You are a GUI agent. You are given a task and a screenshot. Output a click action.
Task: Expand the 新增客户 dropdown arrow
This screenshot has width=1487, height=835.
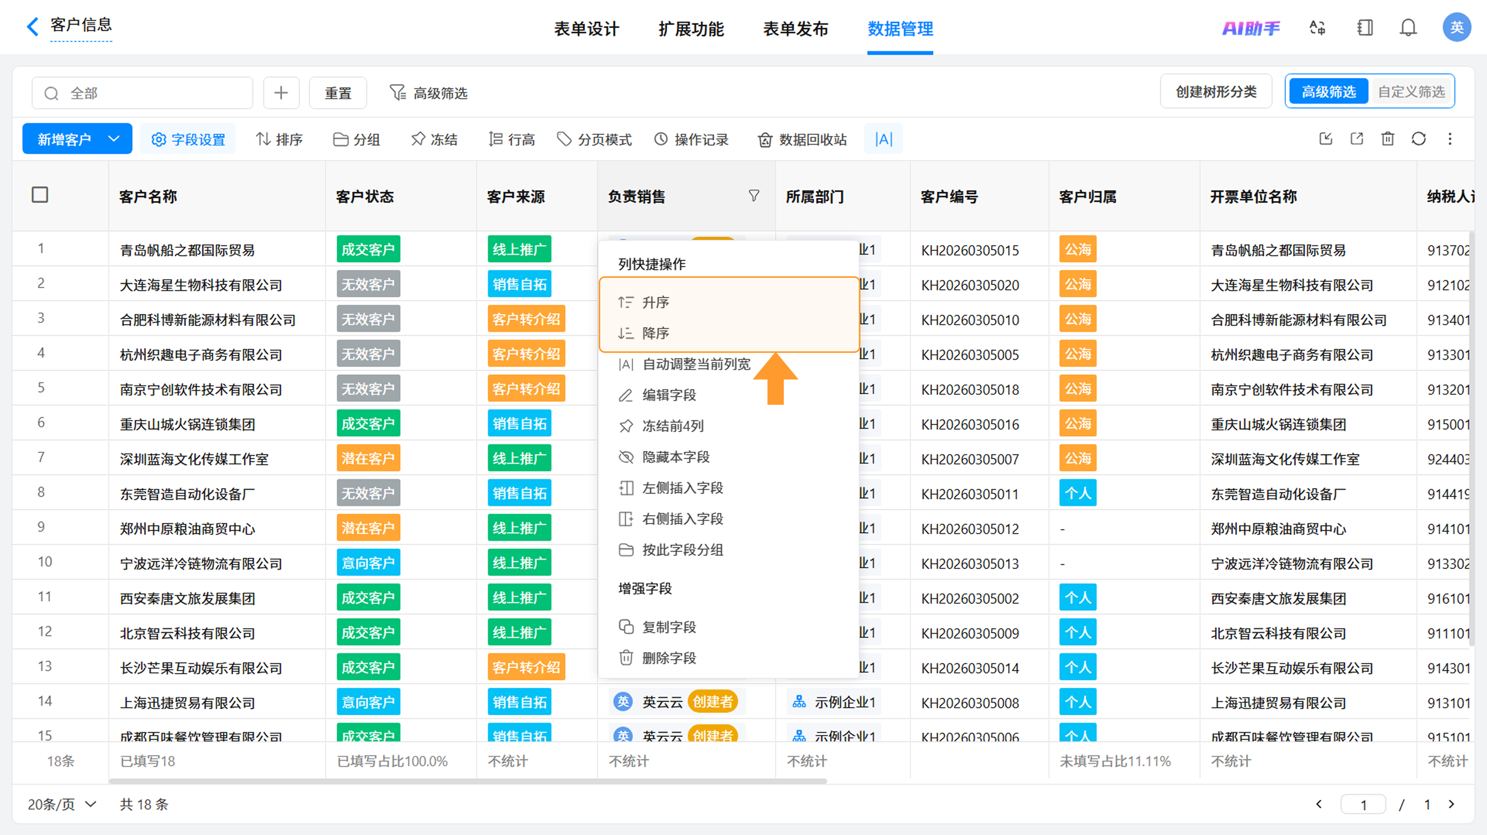pos(114,139)
